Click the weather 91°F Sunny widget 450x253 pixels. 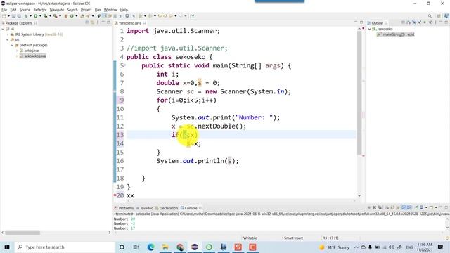coord(334,247)
